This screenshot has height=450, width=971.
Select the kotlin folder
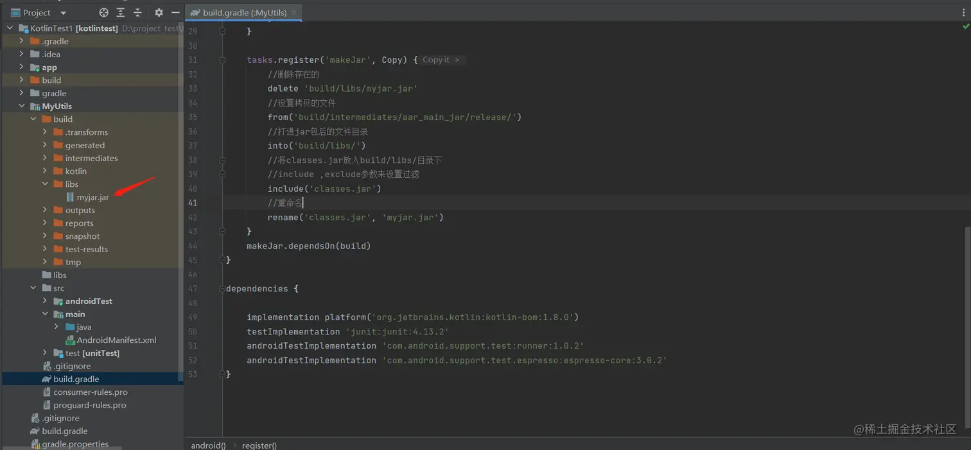point(76,171)
